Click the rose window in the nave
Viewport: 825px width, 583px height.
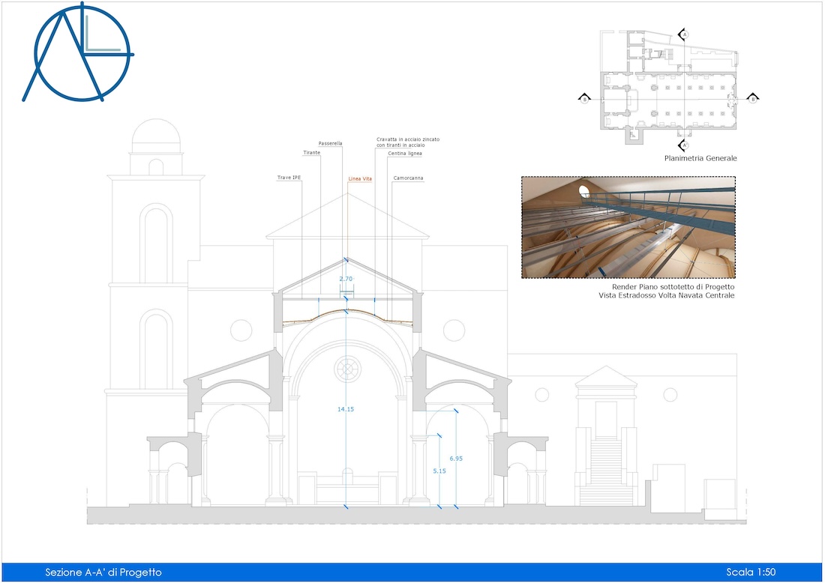[x=347, y=368]
